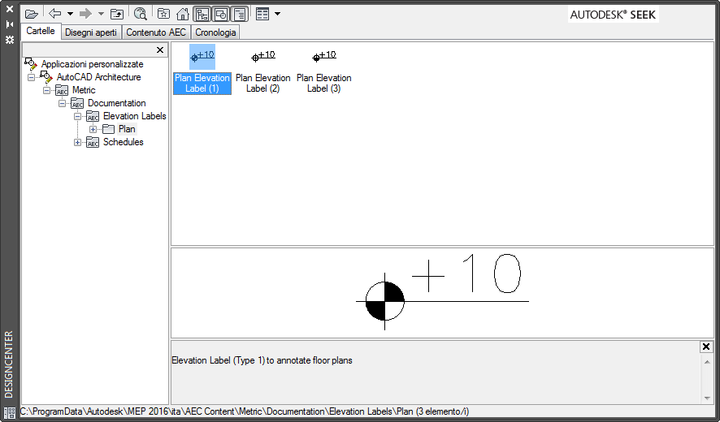
Task: Collapse the Elevation Labels node
Action: (77, 116)
